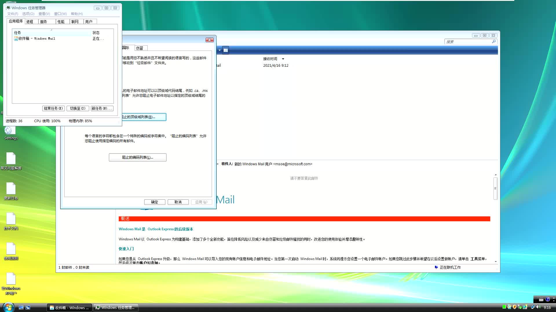Open the 使用说明 desktop file
Viewport: 556px width, 312px height.
[11, 251]
